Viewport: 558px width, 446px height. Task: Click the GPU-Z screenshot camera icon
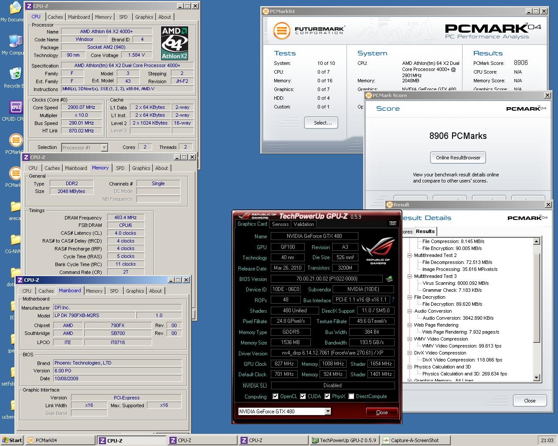tap(392, 223)
